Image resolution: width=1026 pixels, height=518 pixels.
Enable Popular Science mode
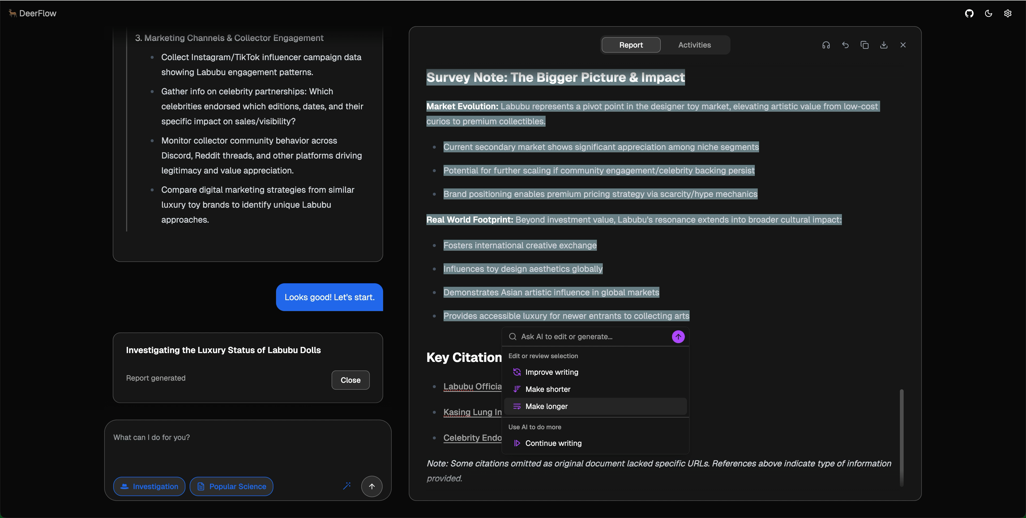coord(231,486)
